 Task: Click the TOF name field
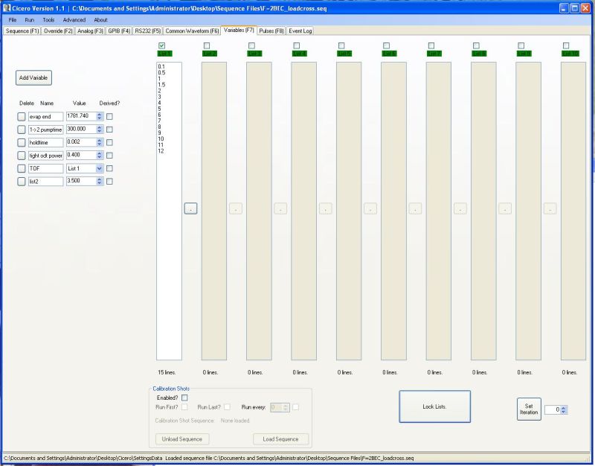point(45,168)
